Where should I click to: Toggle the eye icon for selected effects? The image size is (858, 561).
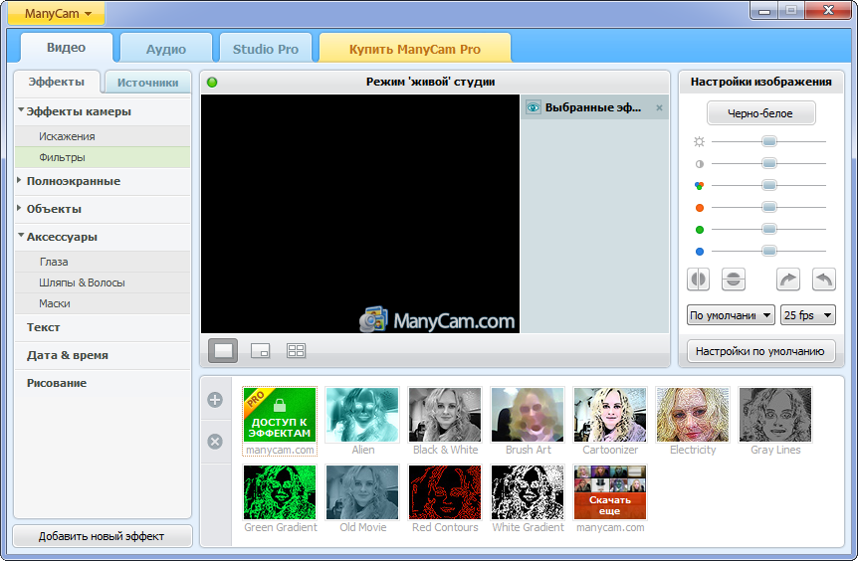pyautogui.click(x=534, y=107)
